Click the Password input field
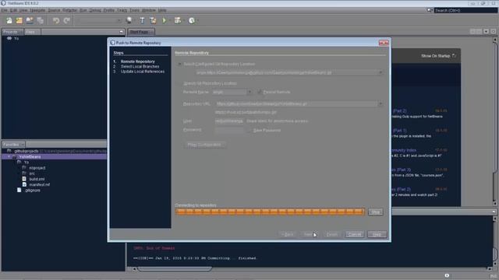The height and width of the screenshot is (280, 499). 229,130
